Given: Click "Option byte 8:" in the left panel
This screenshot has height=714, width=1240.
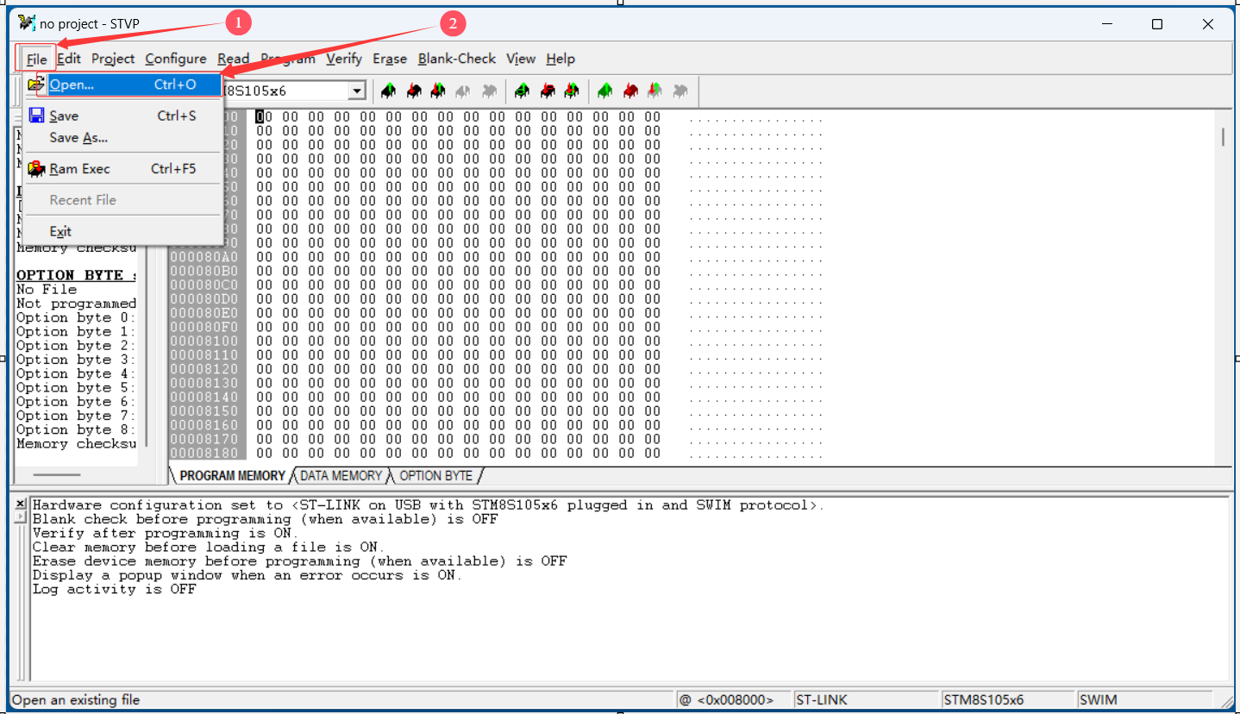Looking at the screenshot, I should point(76,429).
